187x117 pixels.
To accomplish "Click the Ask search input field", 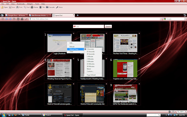I will 89,27.
